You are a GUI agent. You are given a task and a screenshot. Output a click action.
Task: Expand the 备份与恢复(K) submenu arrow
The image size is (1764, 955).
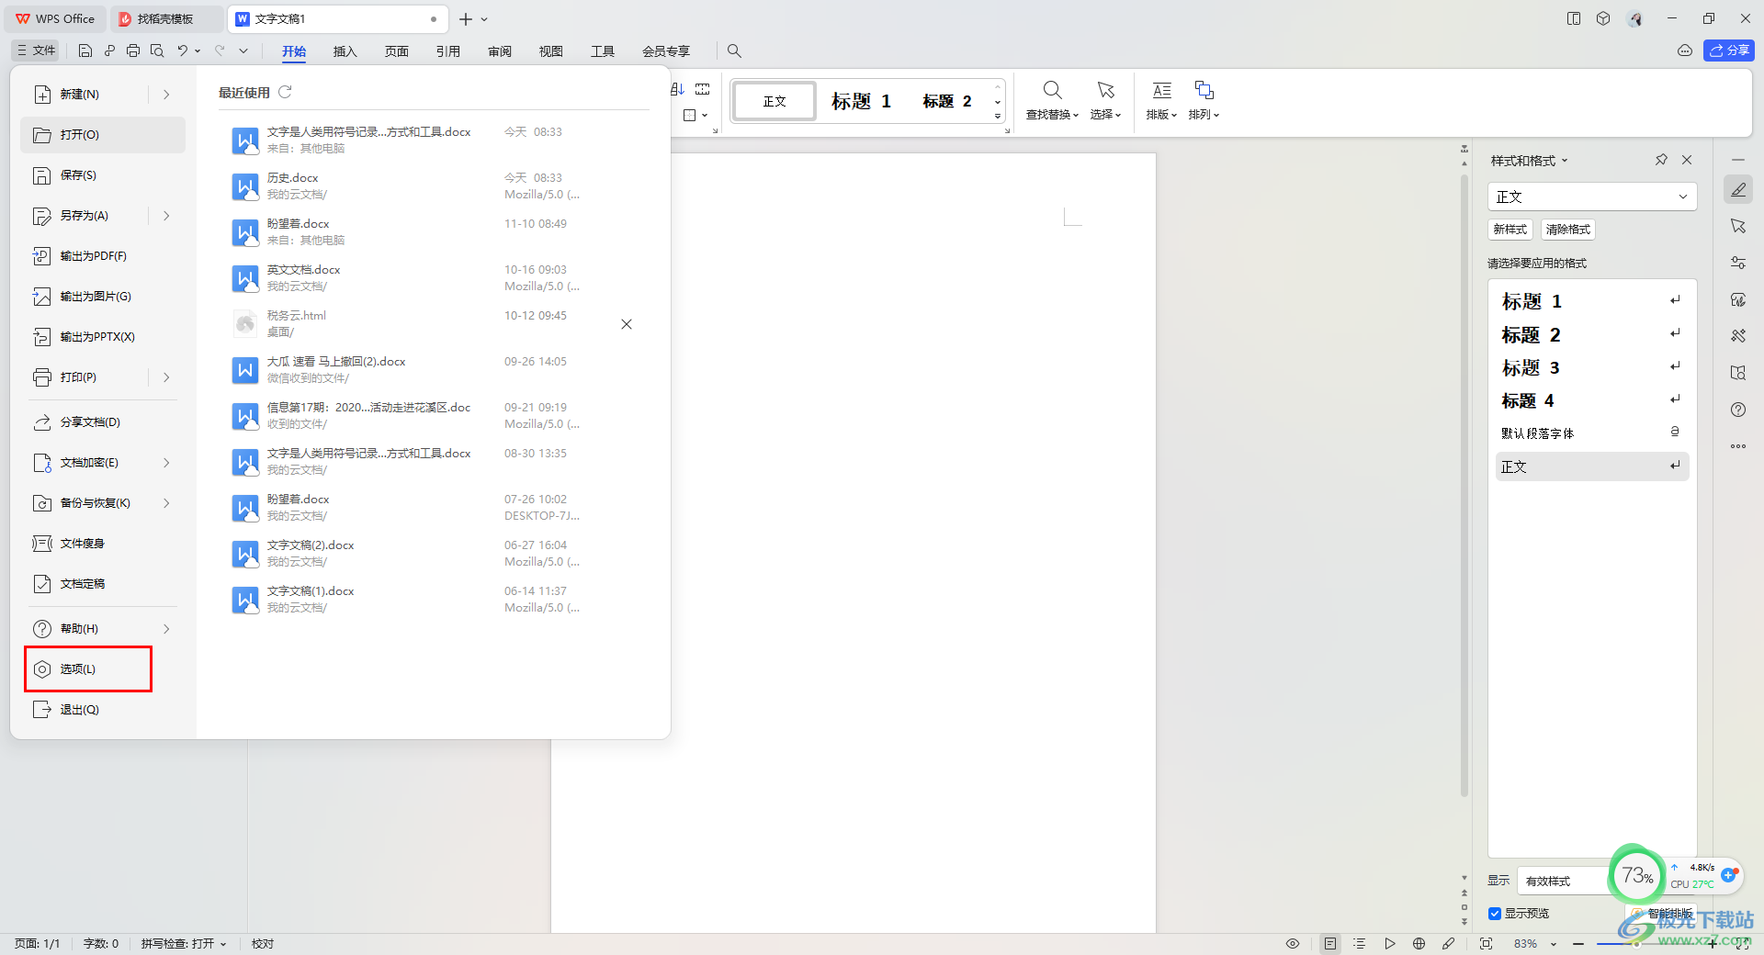(x=166, y=503)
